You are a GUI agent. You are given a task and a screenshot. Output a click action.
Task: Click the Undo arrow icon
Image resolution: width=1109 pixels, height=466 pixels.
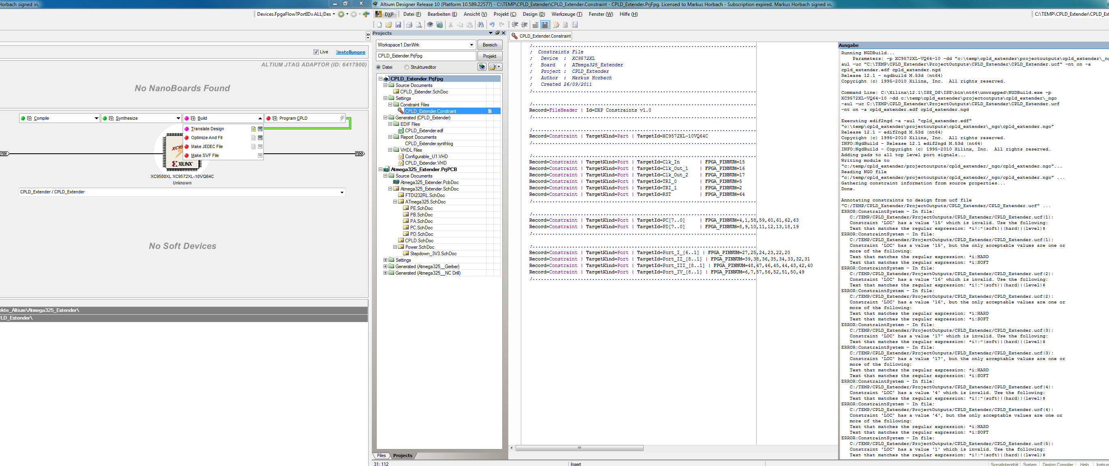(x=492, y=25)
